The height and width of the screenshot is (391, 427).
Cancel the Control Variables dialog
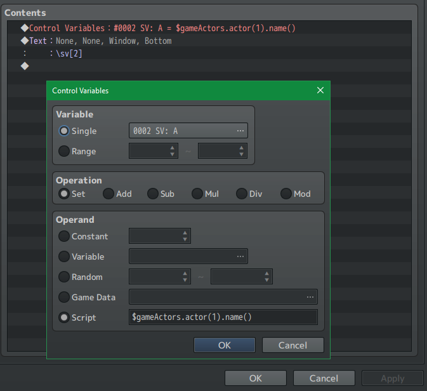coord(292,345)
